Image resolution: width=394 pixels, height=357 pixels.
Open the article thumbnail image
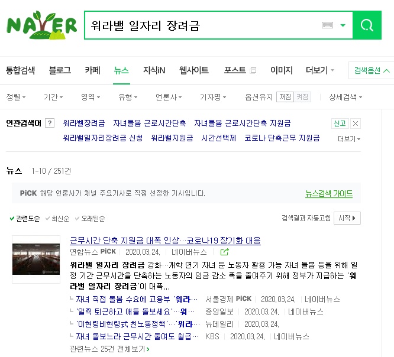pyautogui.click(x=36, y=259)
